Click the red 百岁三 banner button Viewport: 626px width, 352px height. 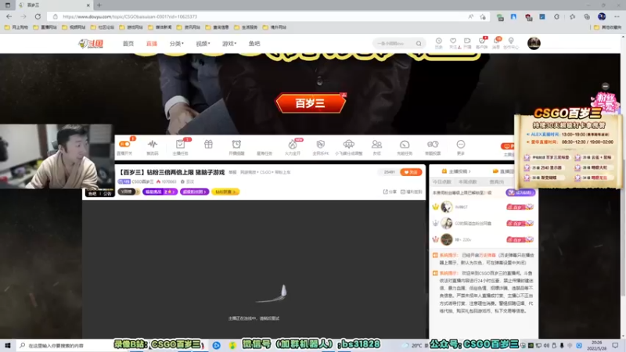point(310,103)
